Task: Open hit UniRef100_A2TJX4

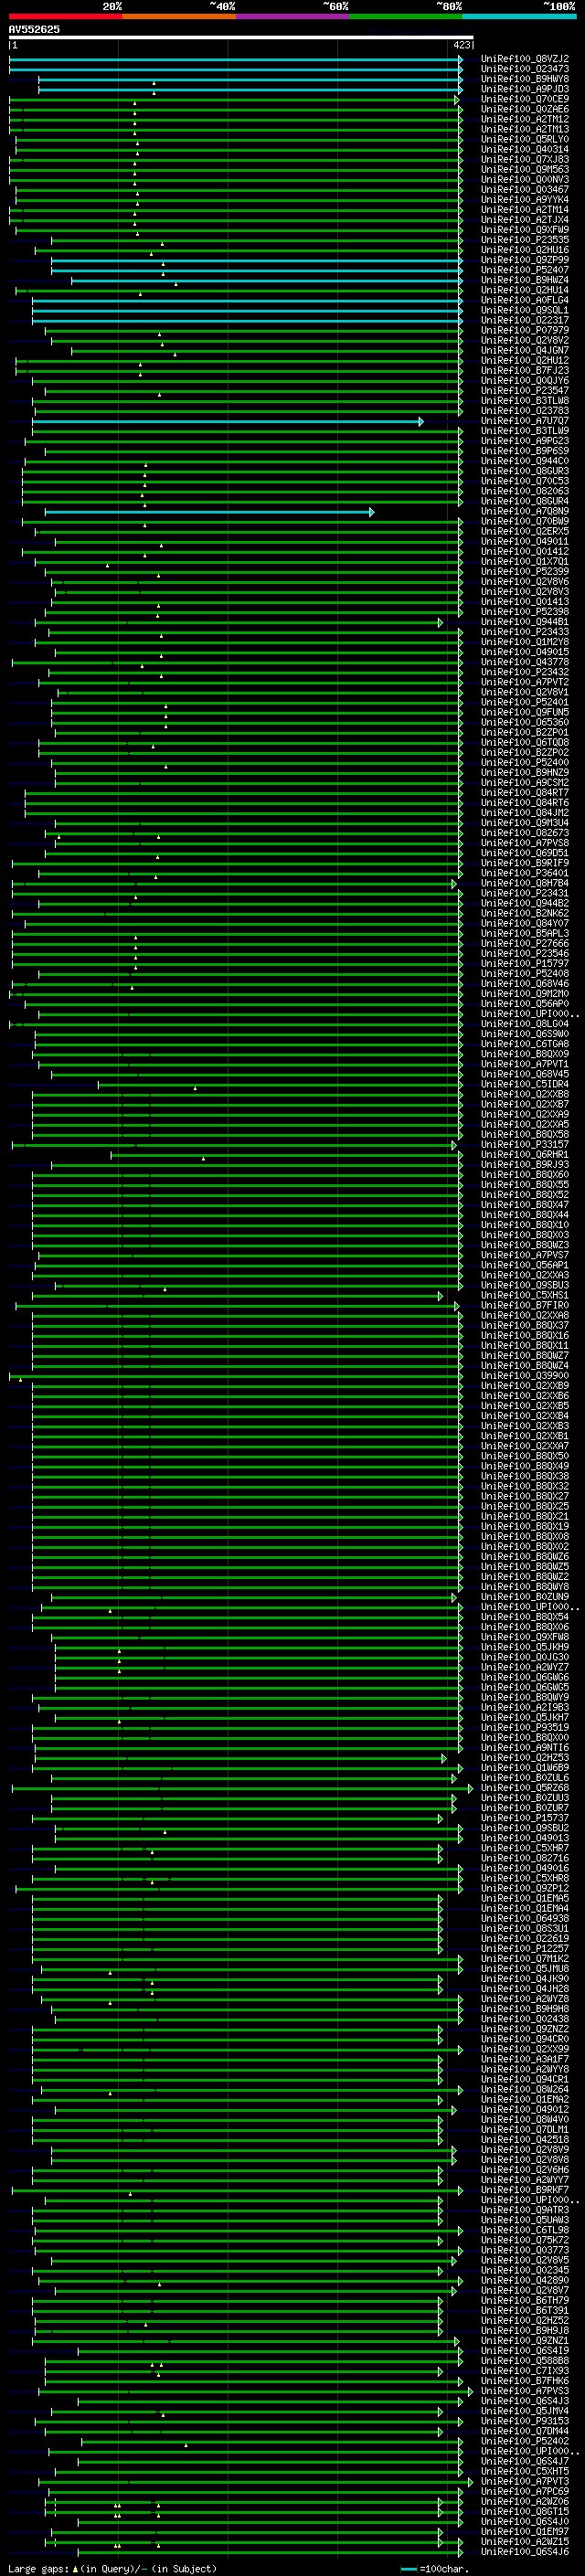Action: tap(524, 220)
